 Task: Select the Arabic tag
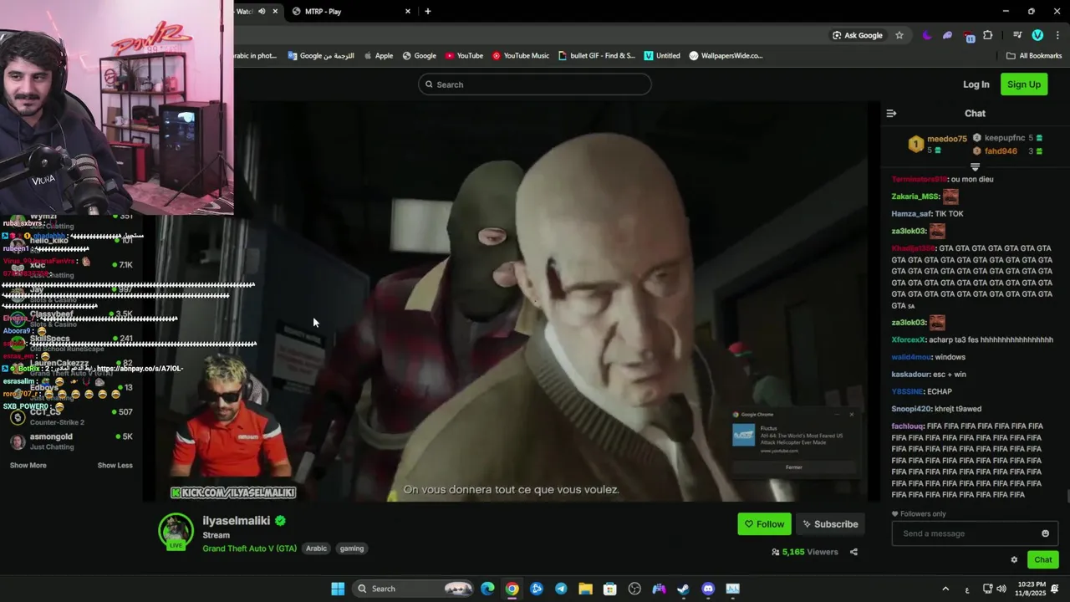coord(316,548)
